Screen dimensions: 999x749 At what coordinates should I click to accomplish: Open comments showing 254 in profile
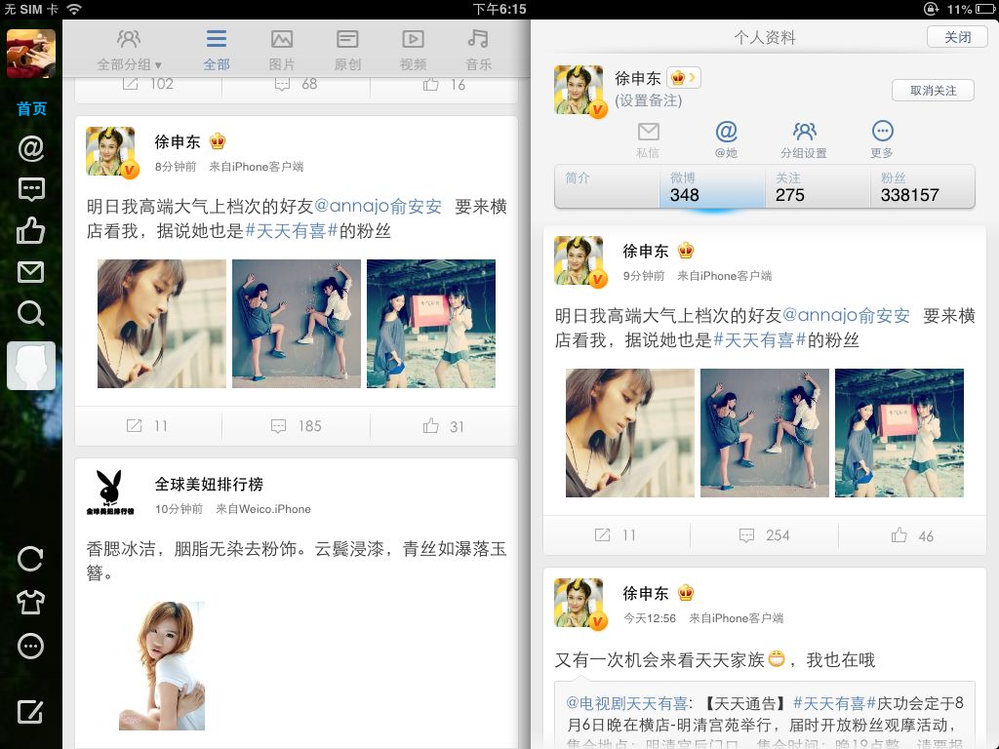pos(764,535)
